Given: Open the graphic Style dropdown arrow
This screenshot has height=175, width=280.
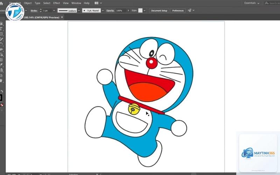Looking at the screenshot, I should [x=145, y=10].
